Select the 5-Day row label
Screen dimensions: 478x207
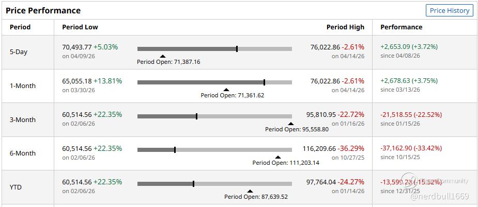pyautogui.click(x=19, y=52)
